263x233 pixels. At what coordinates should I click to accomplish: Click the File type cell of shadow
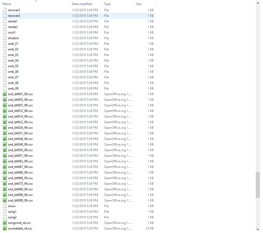(x=106, y=38)
